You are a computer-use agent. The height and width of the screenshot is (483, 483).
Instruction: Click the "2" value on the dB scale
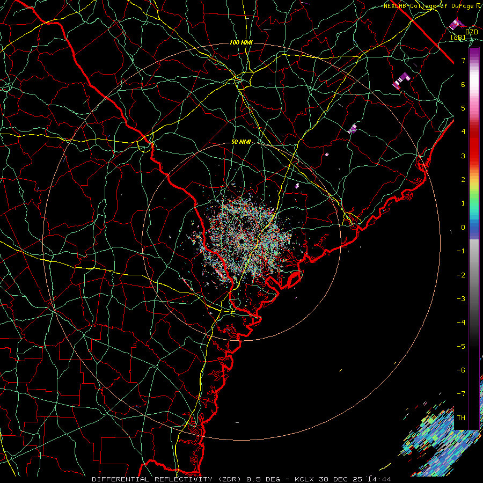[463, 180]
